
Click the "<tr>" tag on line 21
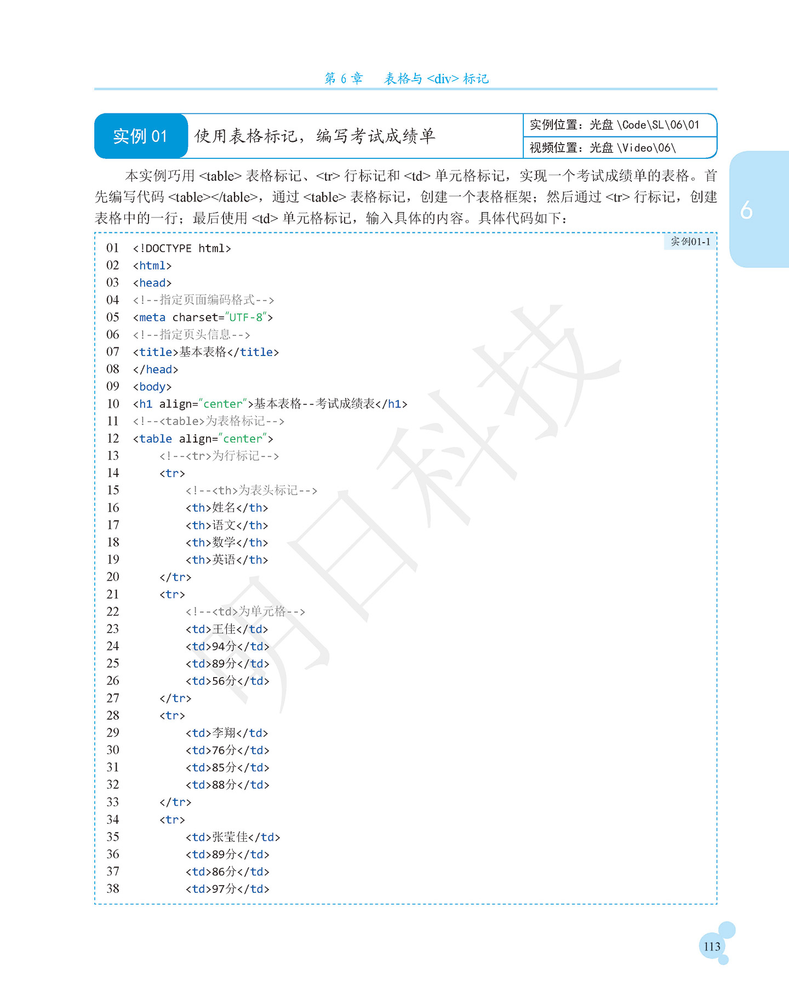(x=172, y=594)
